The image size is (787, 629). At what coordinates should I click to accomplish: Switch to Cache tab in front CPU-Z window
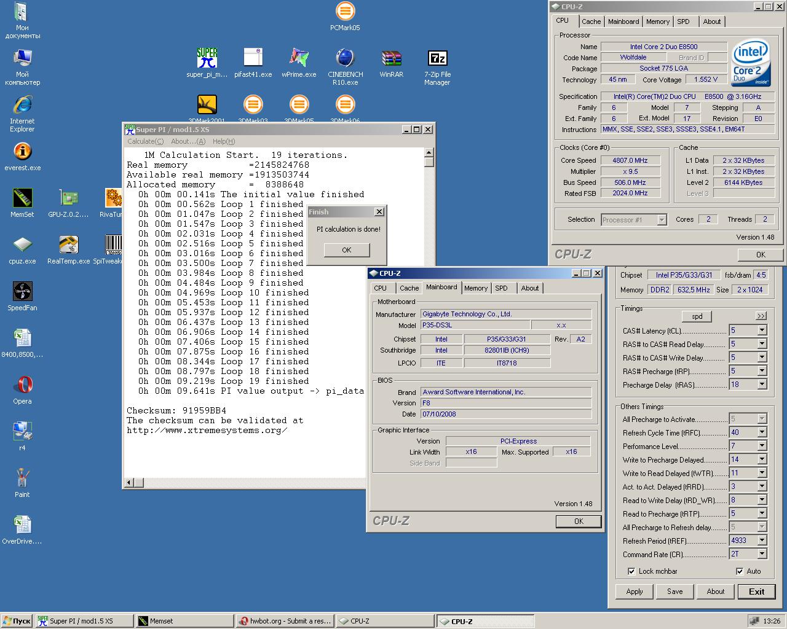click(409, 288)
